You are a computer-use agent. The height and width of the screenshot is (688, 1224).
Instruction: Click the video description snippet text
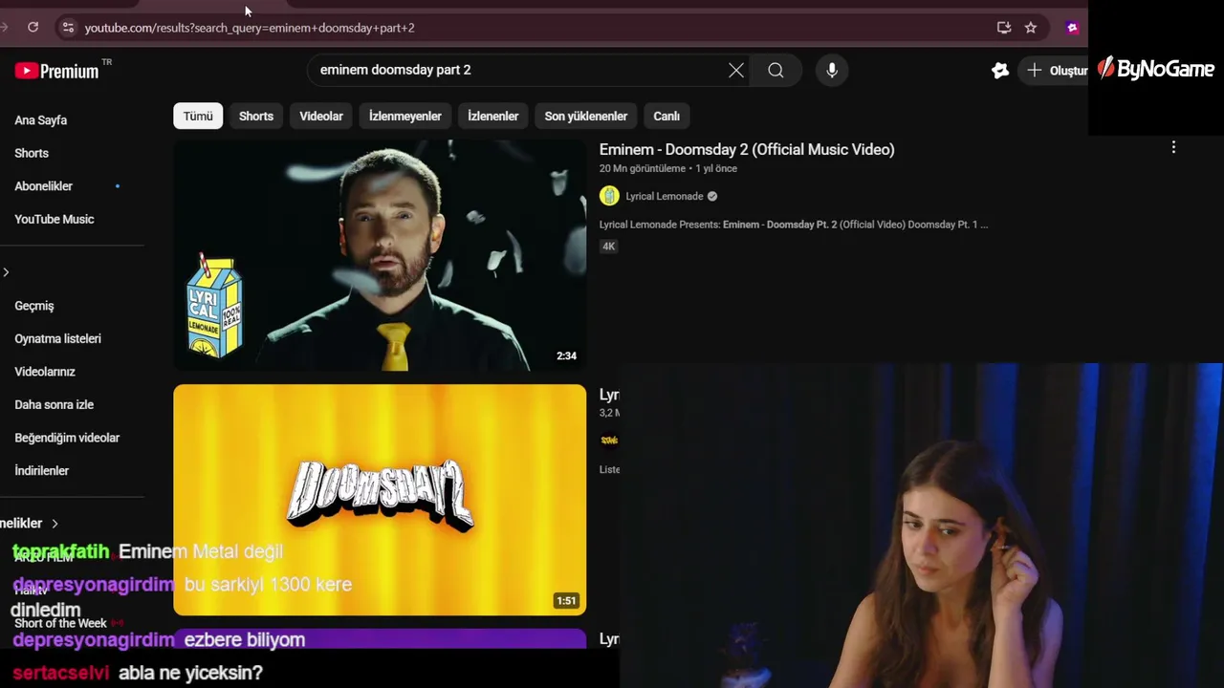[x=794, y=225]
